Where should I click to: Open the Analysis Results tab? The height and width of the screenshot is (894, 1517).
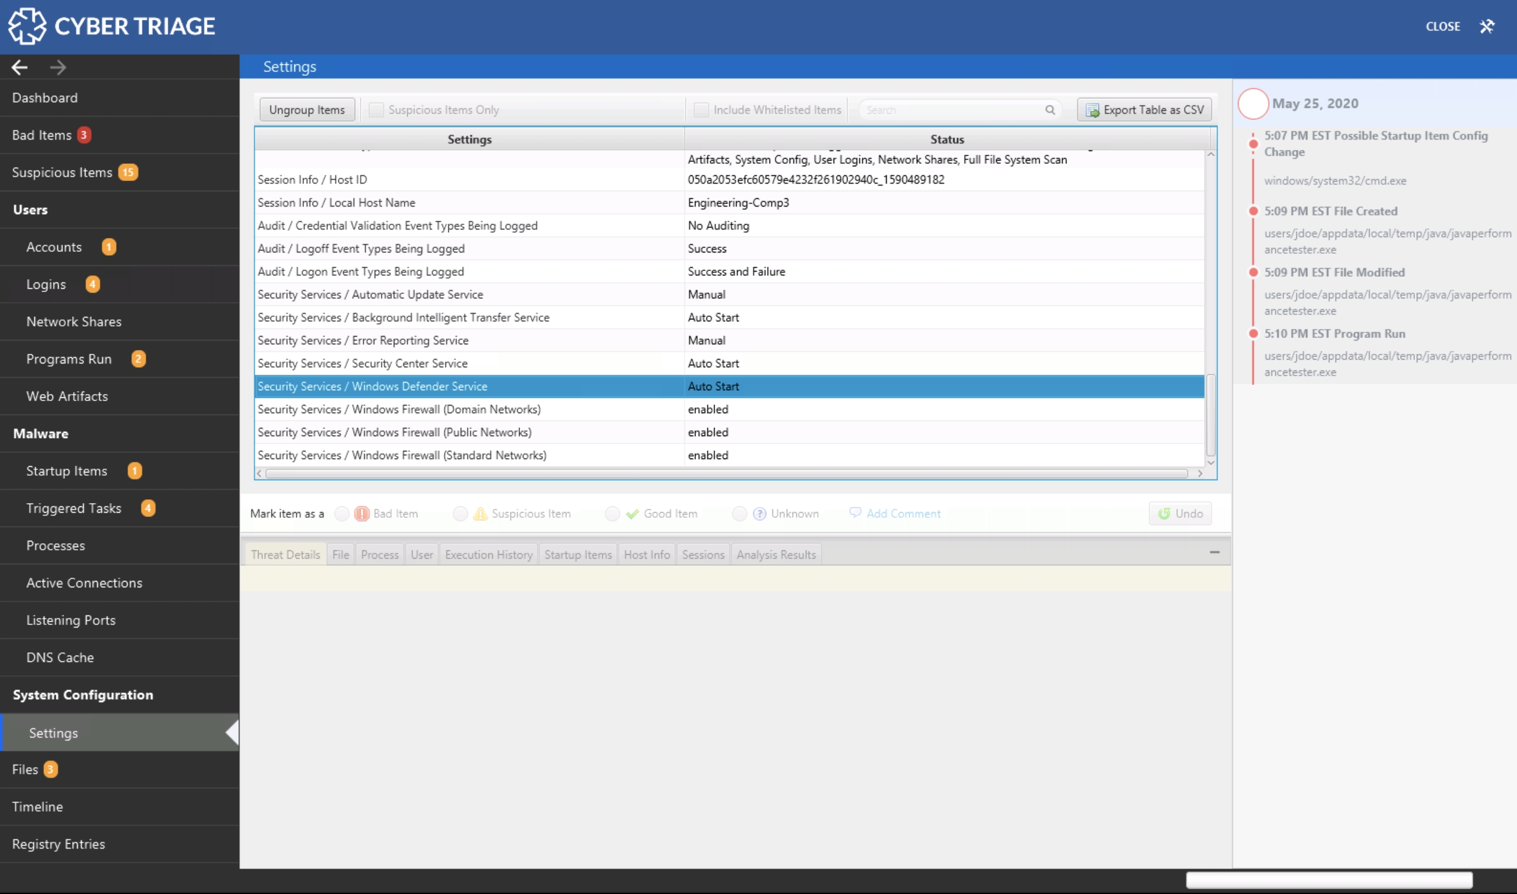point(776,554)
